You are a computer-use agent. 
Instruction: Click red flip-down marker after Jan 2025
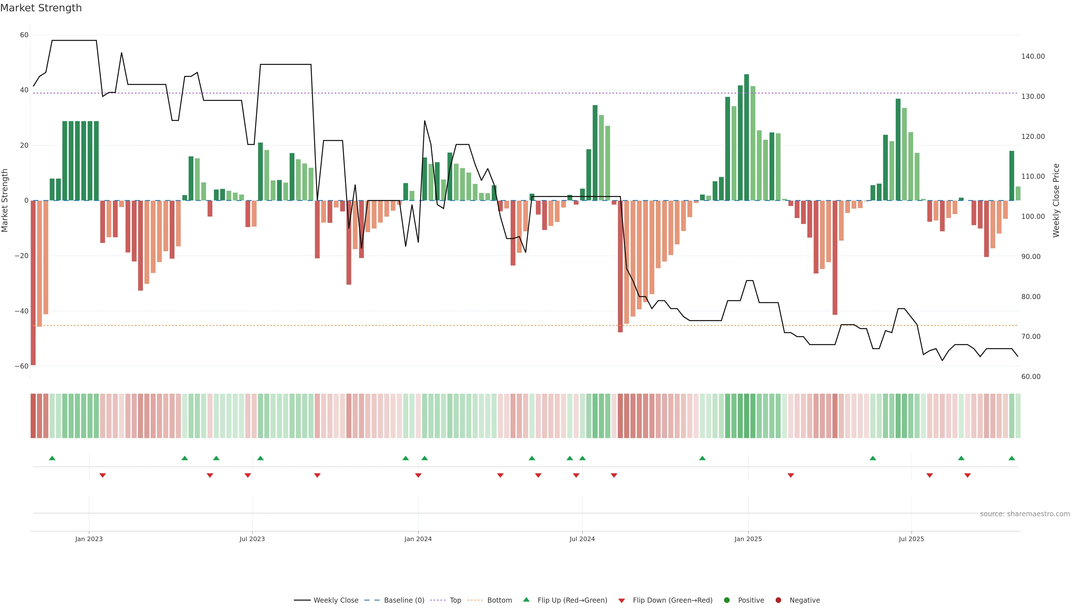[x=791, y=475]
